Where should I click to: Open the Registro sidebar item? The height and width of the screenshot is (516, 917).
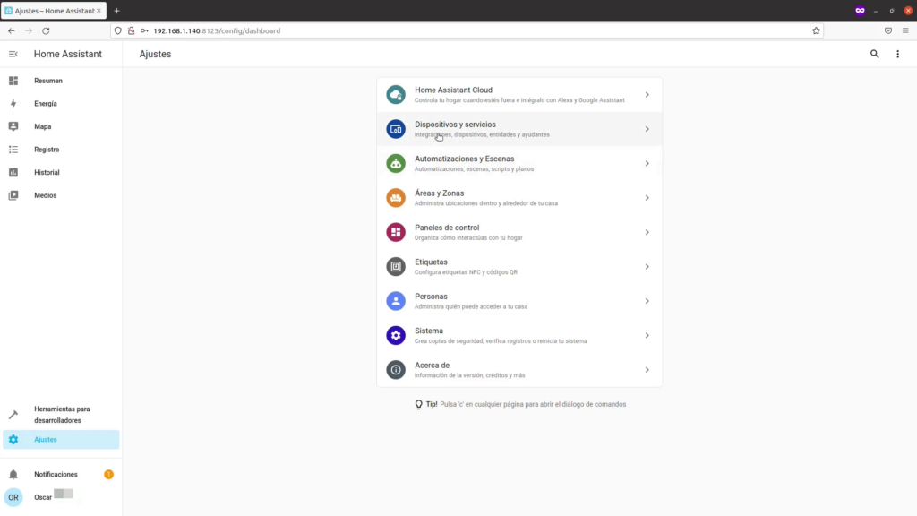pos(45,149)
